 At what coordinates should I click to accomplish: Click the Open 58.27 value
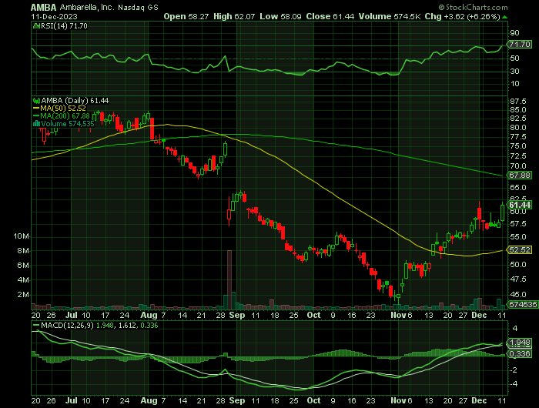tap(186, 16)
